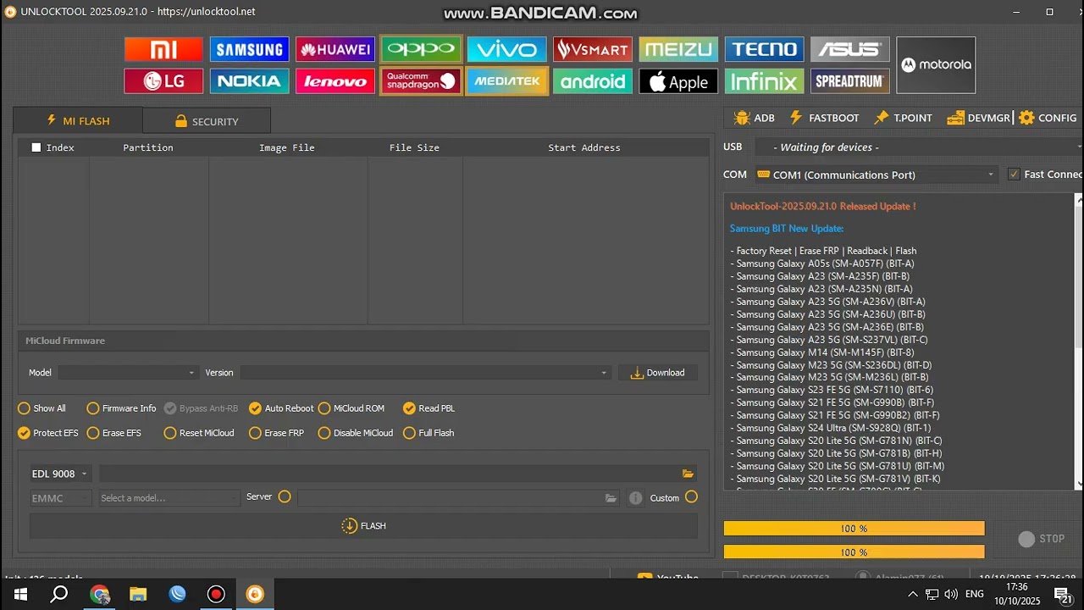This screenshot has width=1084, height=610.
Task: Open taskbar search
Action: click(x=59, y=595)
